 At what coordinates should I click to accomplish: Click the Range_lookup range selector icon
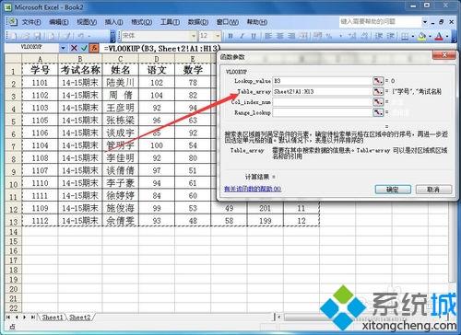tap(378, 112)
